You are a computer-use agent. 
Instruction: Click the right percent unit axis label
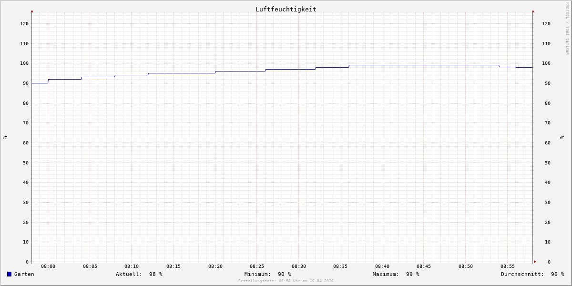pyautogui.click(x=562, y=137)
